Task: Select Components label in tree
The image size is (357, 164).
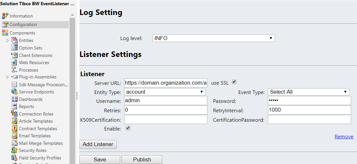Action: [x=22, y=33]
